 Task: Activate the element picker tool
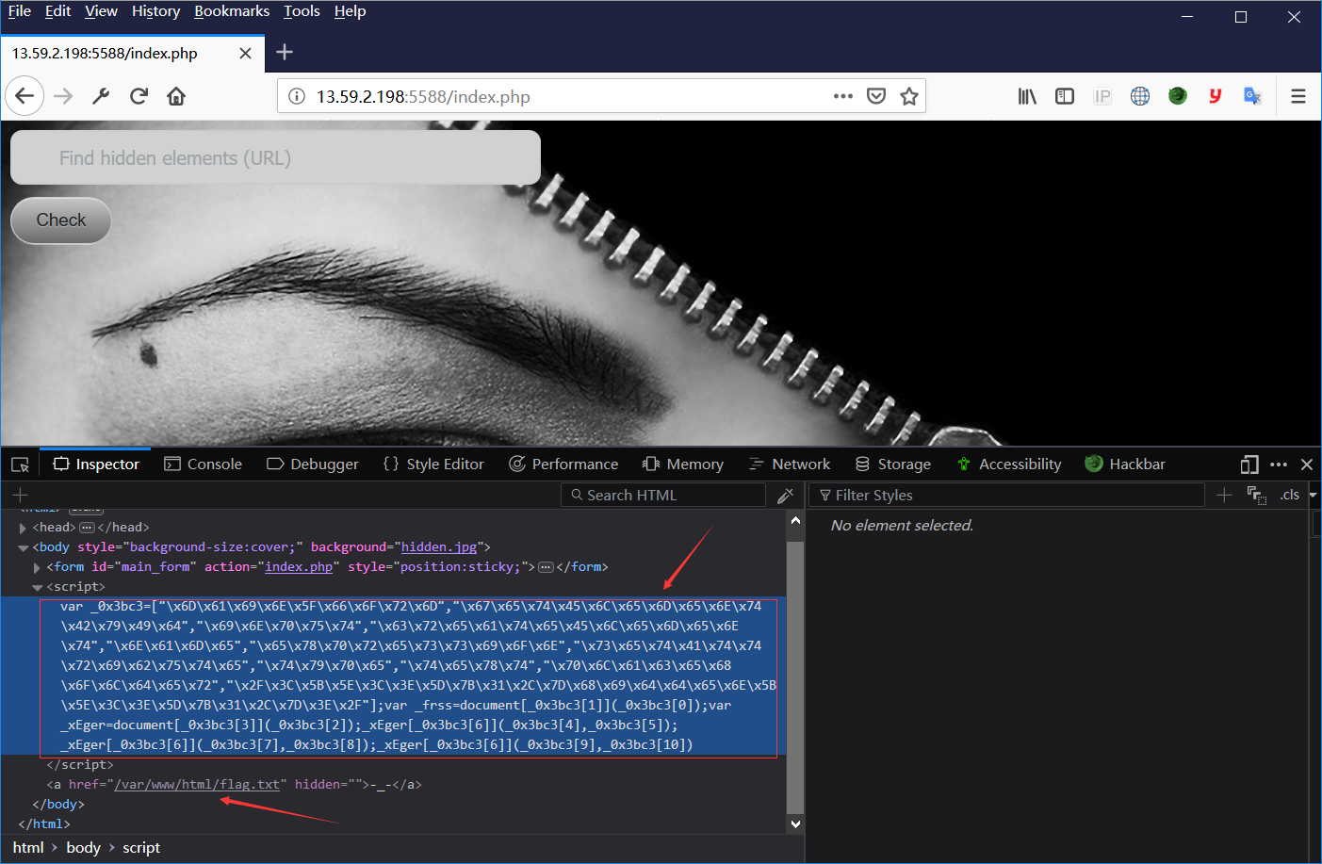click(x=20, y=465)
